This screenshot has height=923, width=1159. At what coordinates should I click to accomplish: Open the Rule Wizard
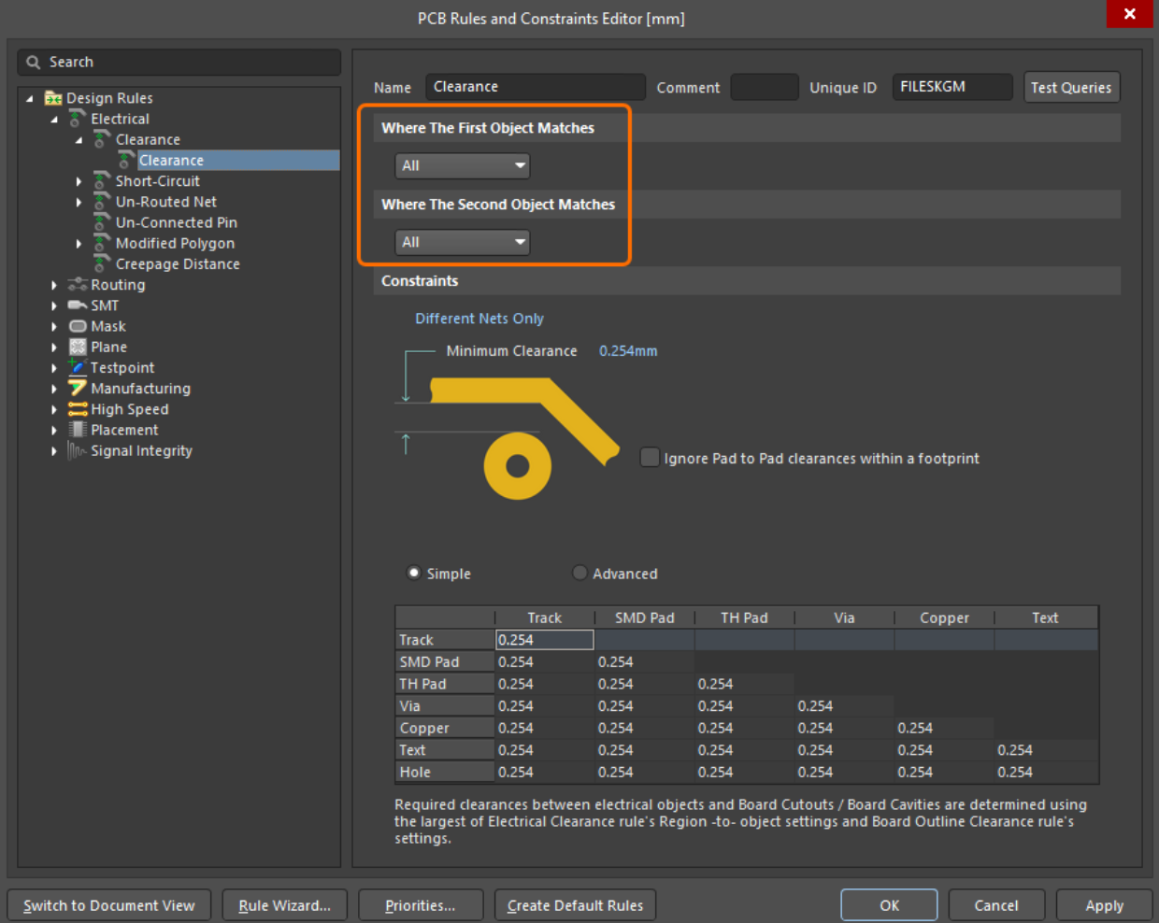[x=284, y=905]
